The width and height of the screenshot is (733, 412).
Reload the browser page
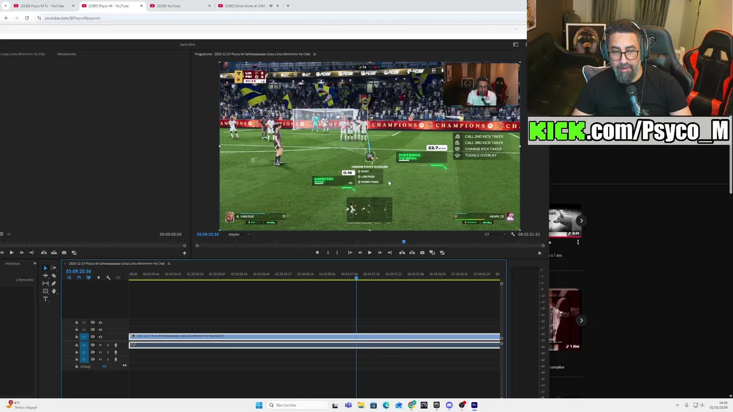coord(26,18)
